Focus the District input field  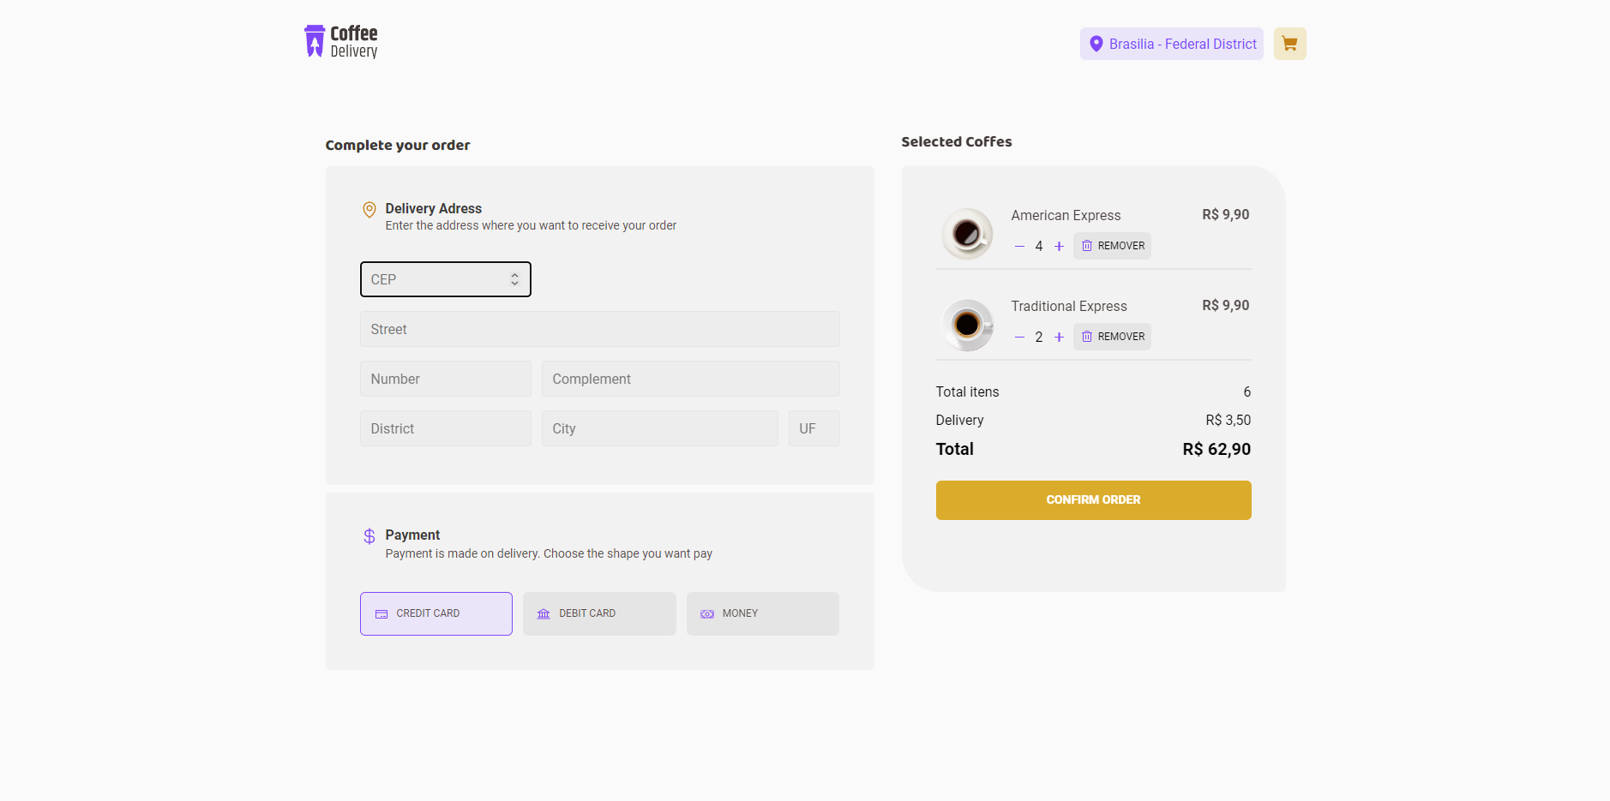(x=446, y=428)
